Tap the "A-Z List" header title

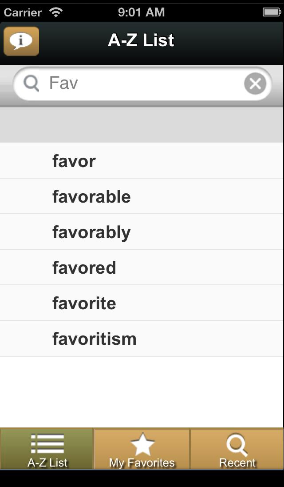coord(141,40)
